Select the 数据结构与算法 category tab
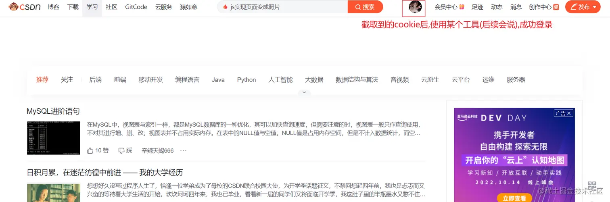610x202 pixels. pos(357,80)
